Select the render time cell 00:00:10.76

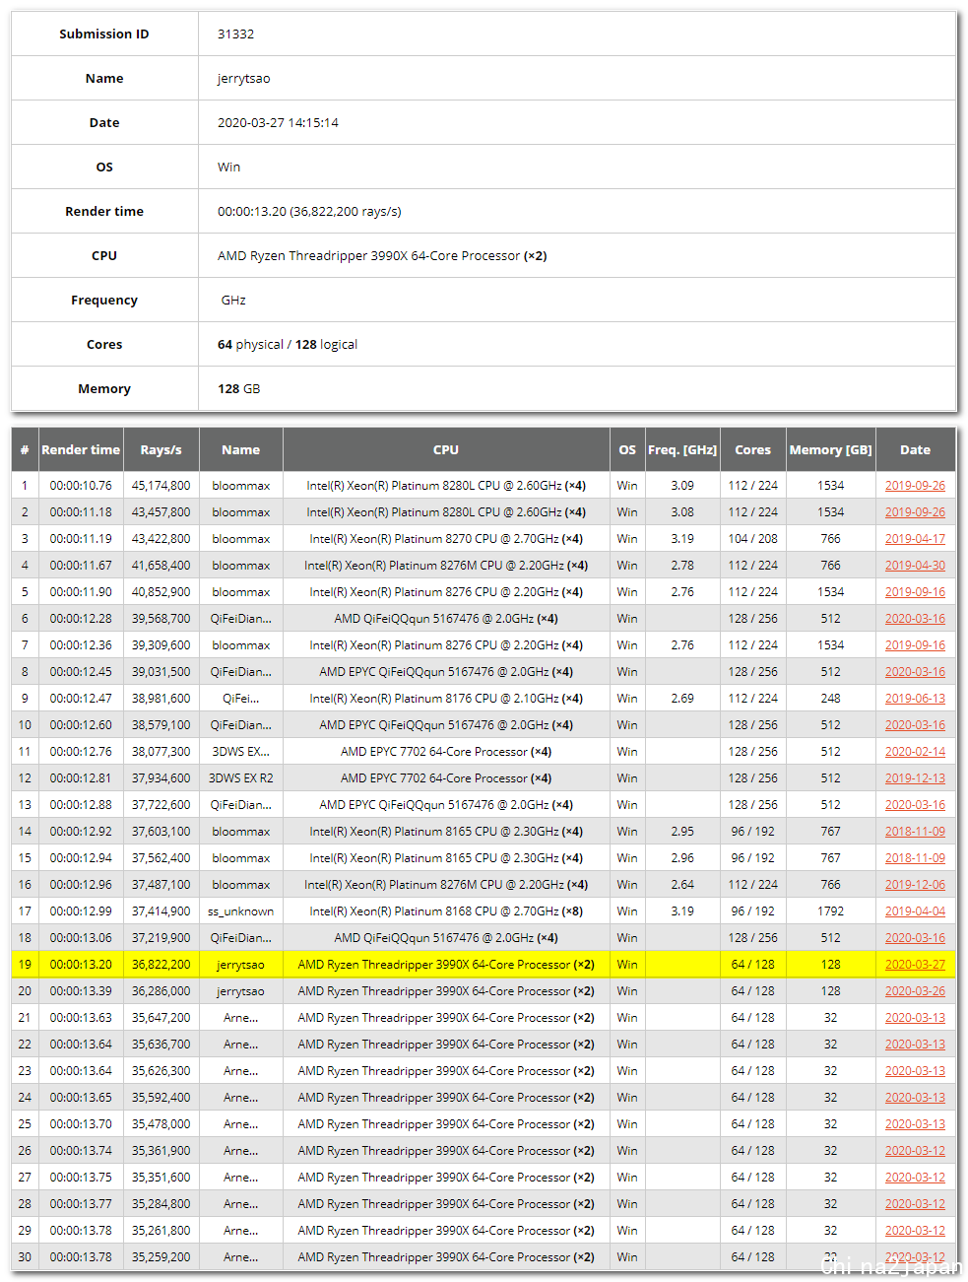tap(81, 486)
